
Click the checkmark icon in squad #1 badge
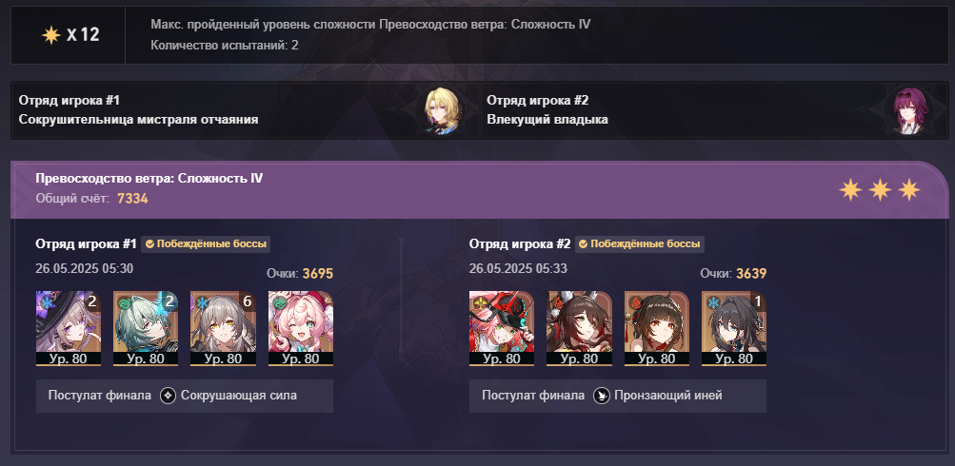(149, 244)
